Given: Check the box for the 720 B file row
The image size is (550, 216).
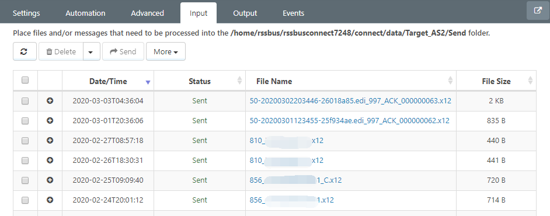Looking at the screenshot, I should pos(25,180).
